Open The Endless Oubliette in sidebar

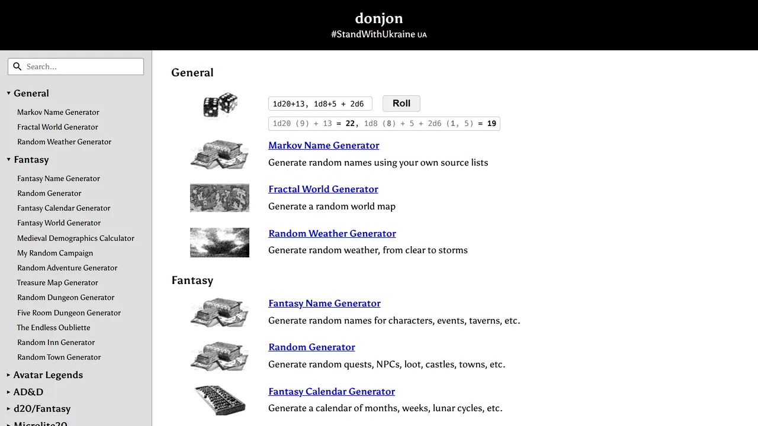pyautogui.click(x=54, y=328)
